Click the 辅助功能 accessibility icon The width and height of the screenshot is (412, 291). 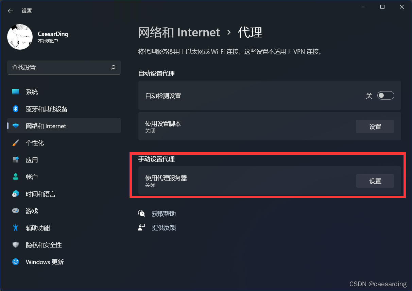16,228
